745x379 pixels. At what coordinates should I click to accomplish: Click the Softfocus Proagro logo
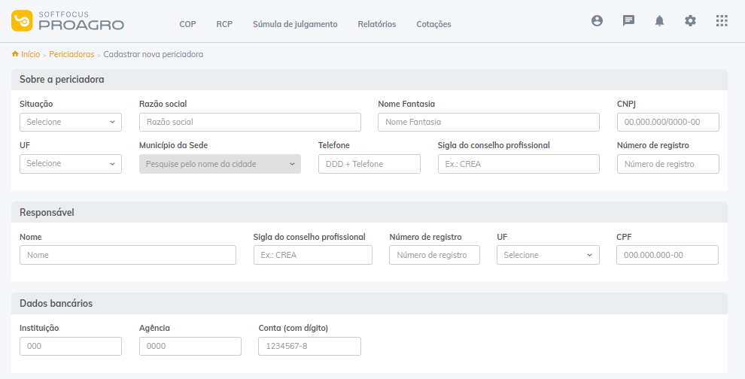(x=68, y=21)
